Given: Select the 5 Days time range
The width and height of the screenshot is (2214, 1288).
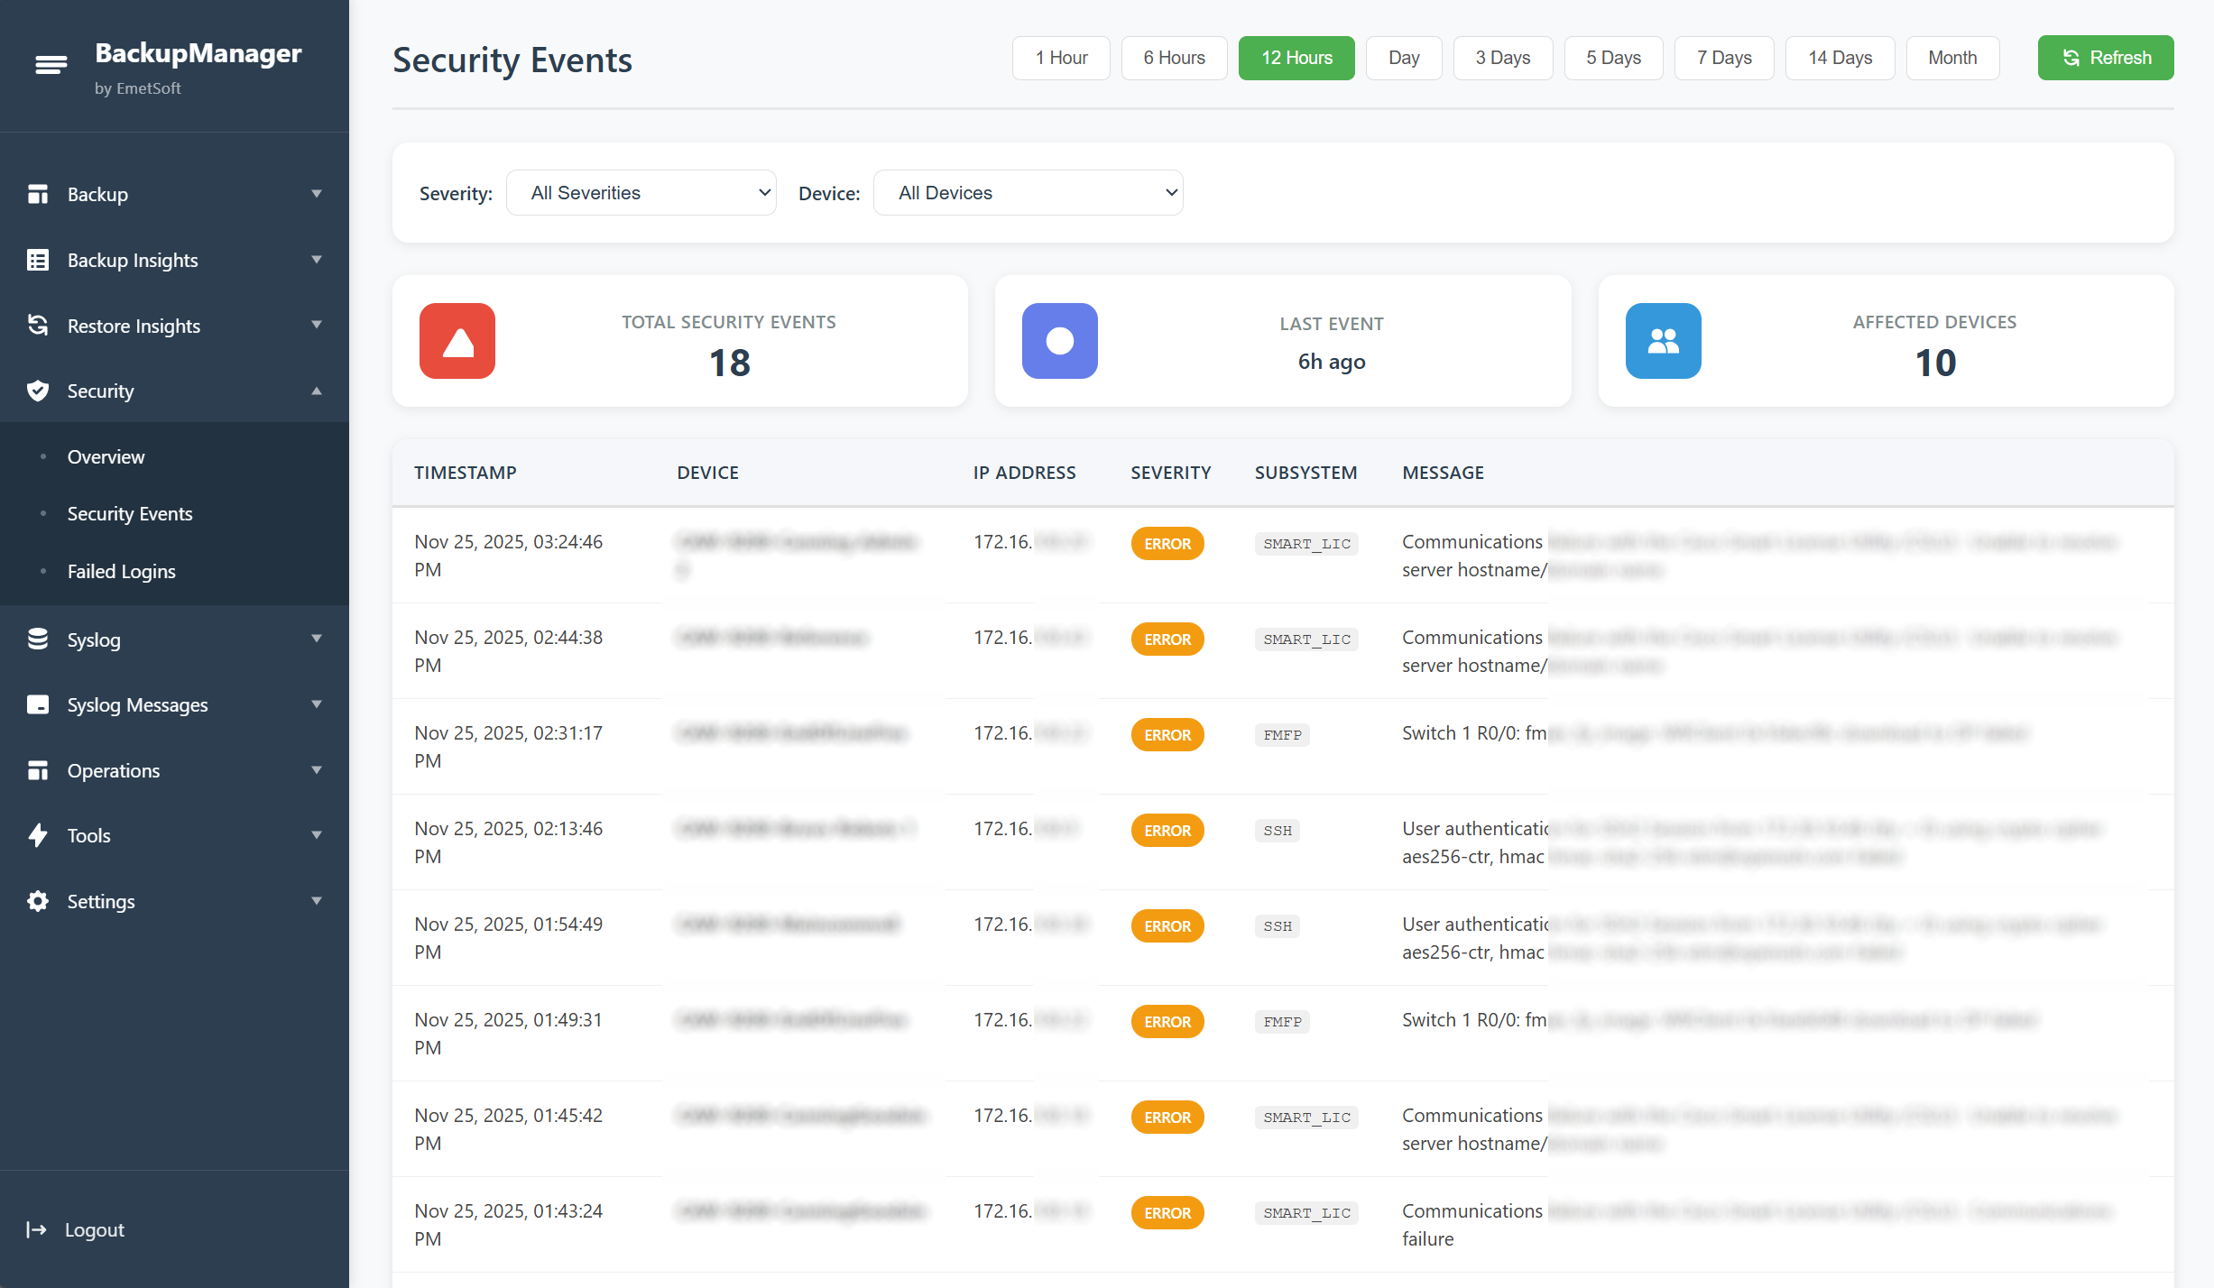Looking at the screenshot, I should pos(1613,58).
